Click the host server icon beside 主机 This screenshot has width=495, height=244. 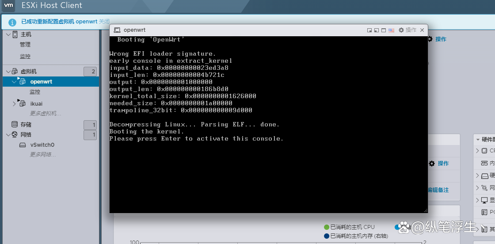pos(15,34)
